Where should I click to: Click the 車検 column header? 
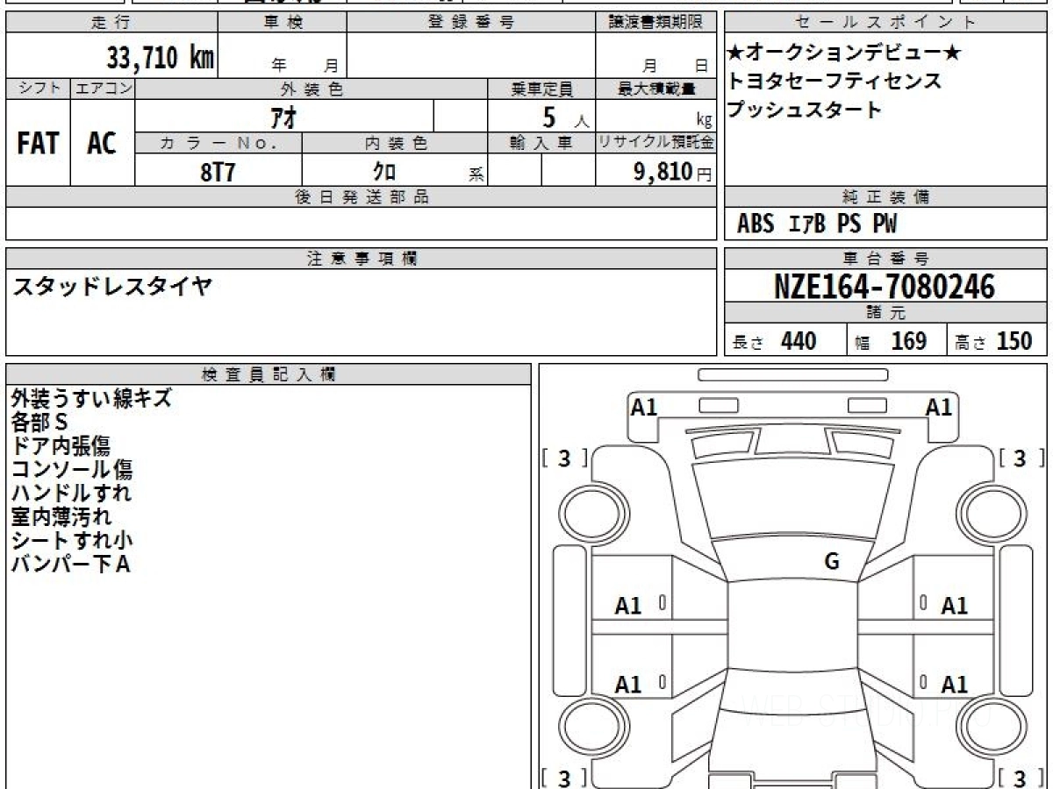click(x=283, y=23)
